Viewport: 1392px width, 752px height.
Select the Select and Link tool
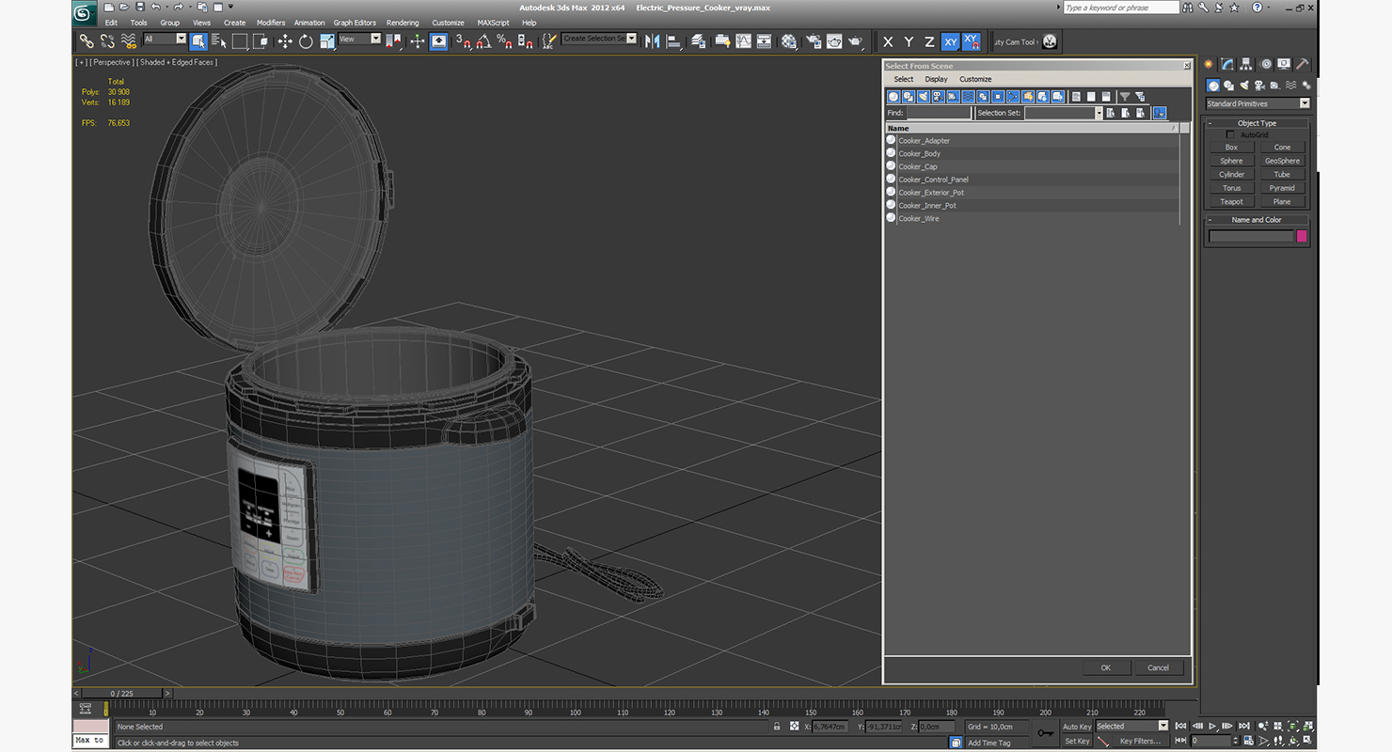(x=86, y=41)
